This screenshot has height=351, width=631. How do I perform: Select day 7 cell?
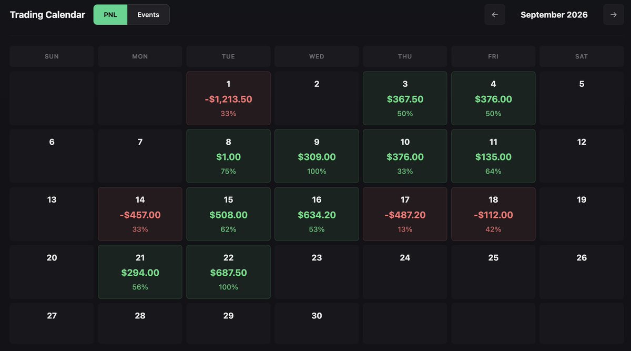point(140,156)
